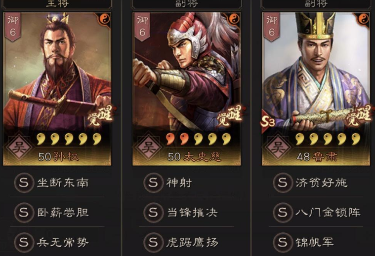Open Sun Quan's yin-yang corner icon
The width and height of the screenshot is (375, 256).
105,19
